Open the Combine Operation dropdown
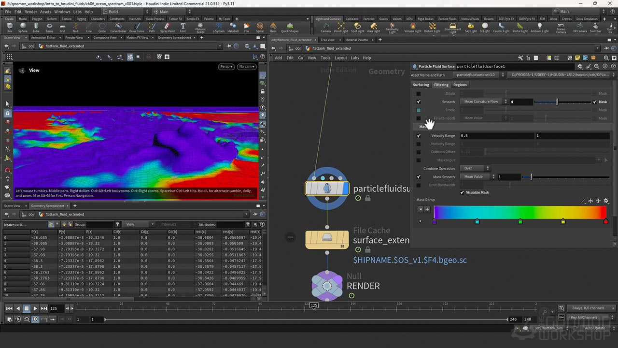618x348 pixels. (x=475, y=169)
